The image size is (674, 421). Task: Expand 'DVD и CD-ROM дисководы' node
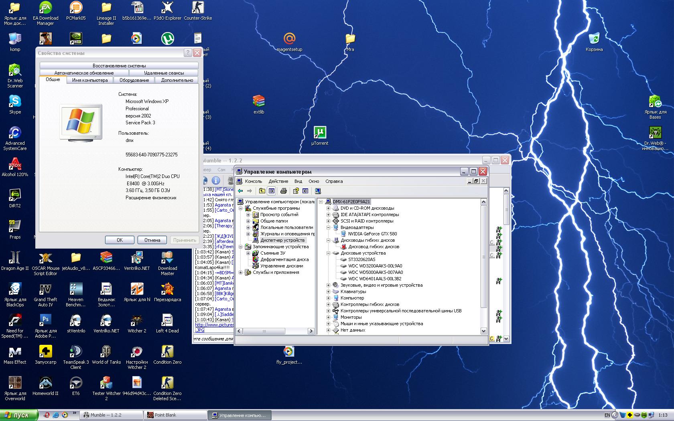click(328, 208)
